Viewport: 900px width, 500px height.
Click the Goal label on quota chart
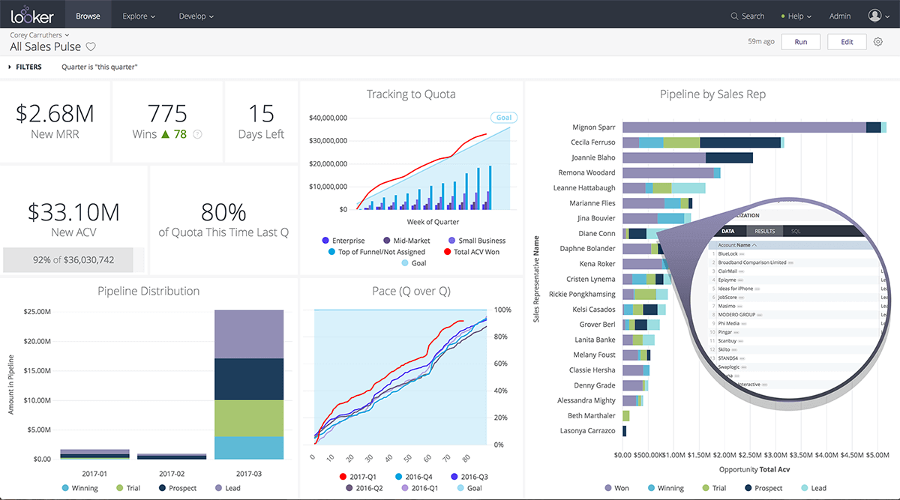[x=504, y=118]
